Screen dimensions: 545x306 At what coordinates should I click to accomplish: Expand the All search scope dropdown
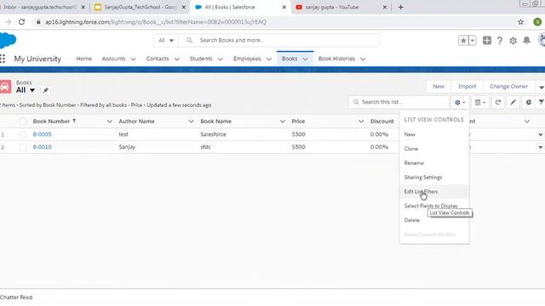coord(166,41)
